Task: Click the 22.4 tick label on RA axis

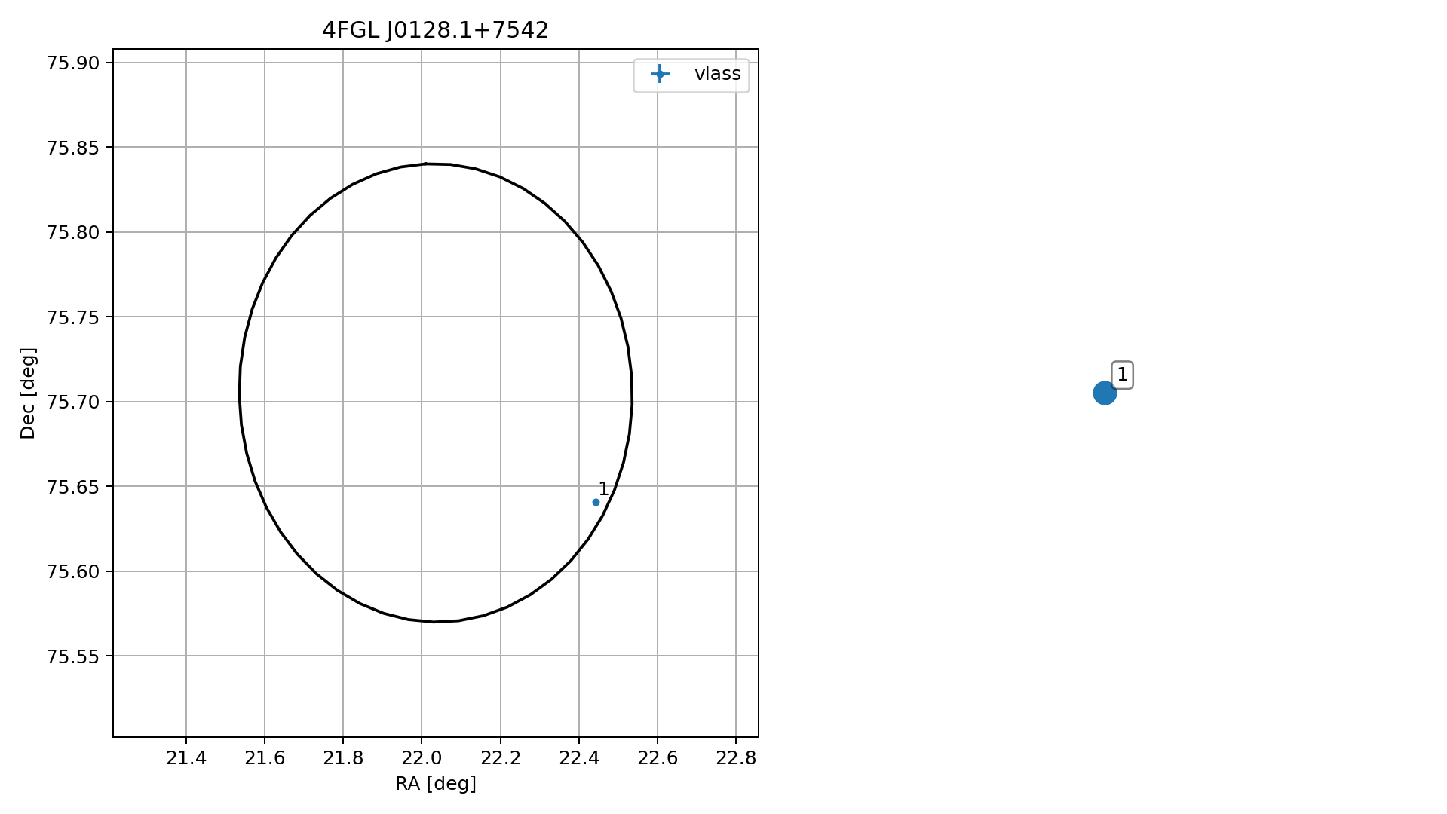Action: tap(579, 758)
